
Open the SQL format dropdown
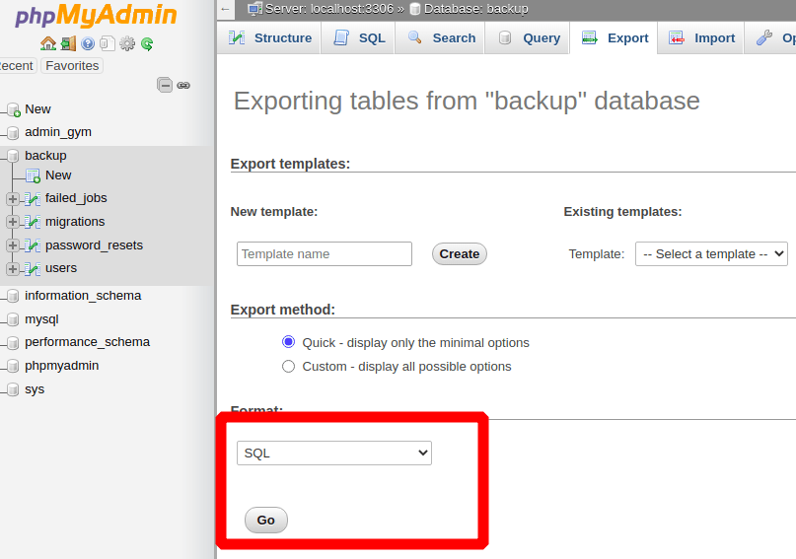point(334,453)
